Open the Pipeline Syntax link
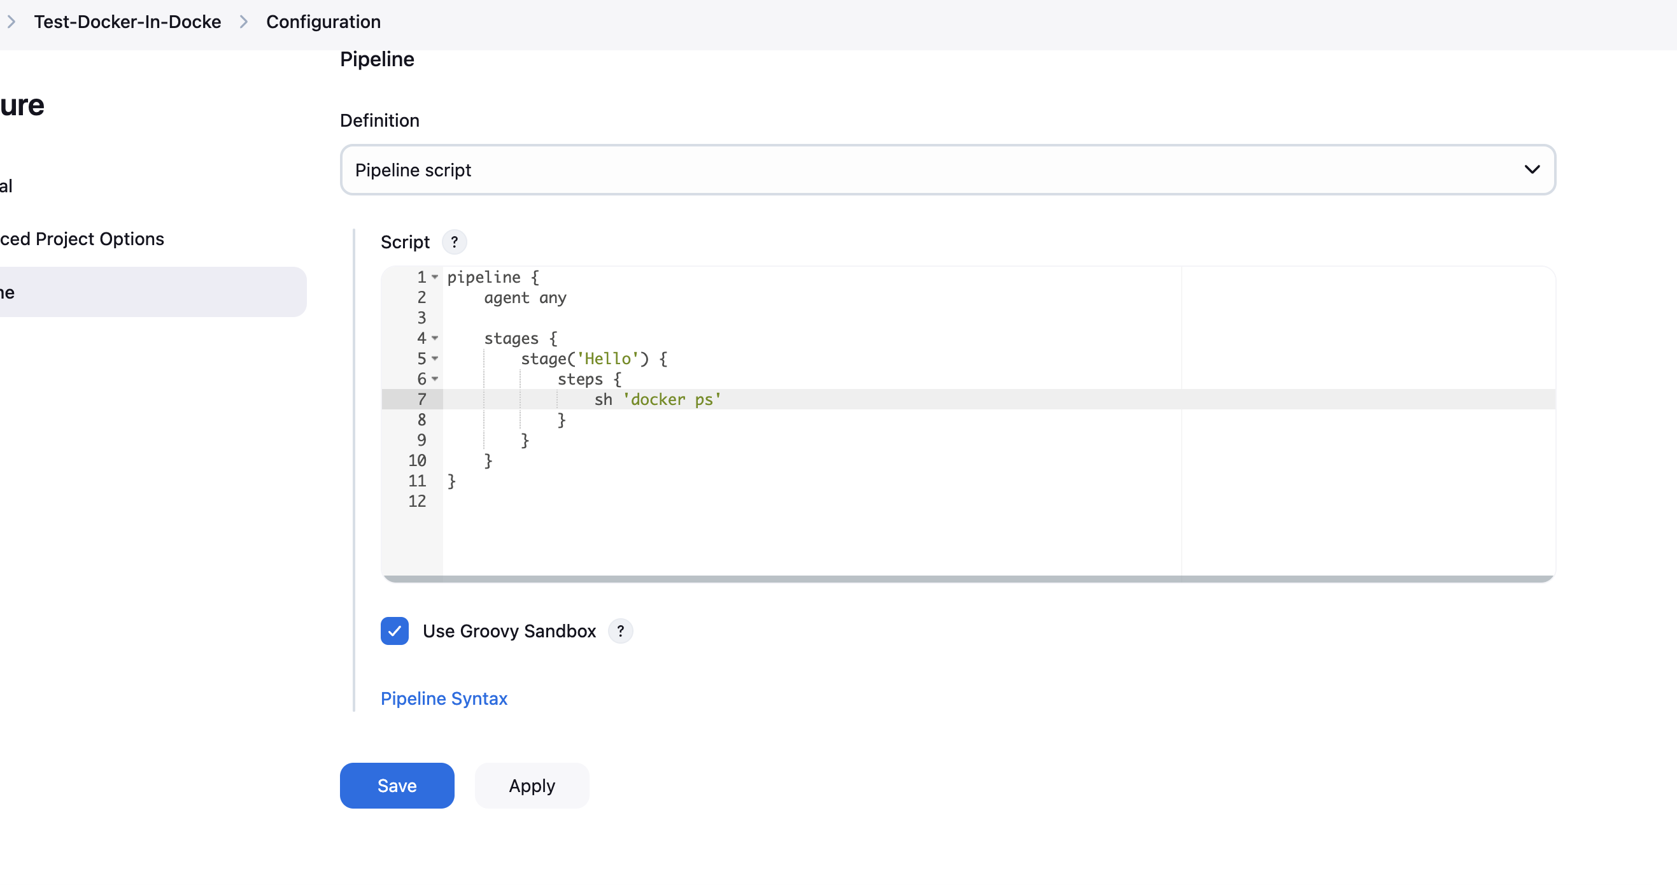 [443, 698]
